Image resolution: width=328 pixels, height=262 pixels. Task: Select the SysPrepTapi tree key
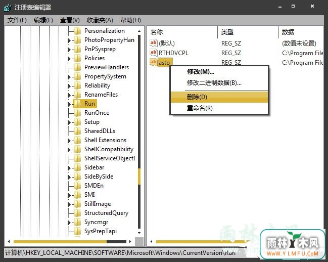(x=101, y=231)
